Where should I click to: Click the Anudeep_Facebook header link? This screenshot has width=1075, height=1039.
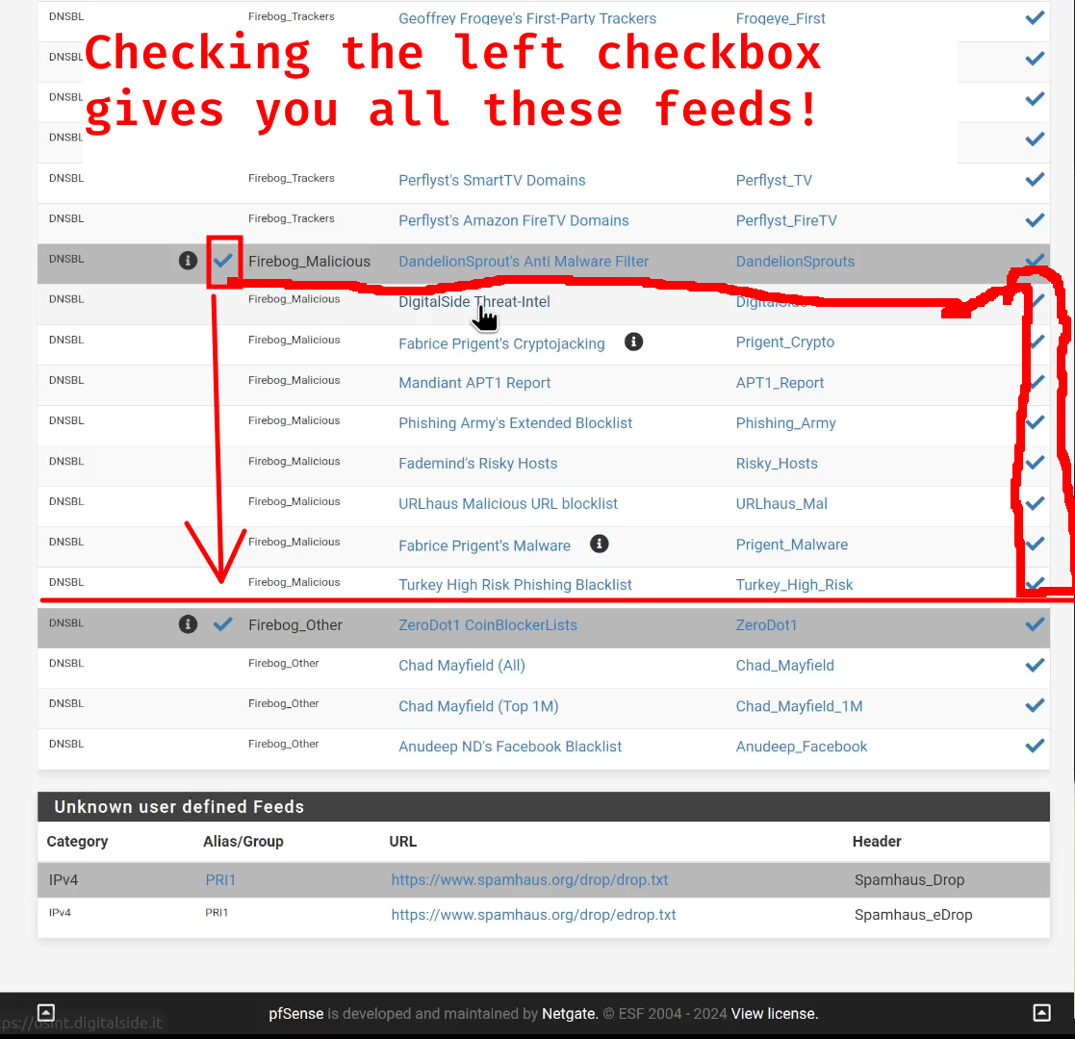click(x=802, y=747)
